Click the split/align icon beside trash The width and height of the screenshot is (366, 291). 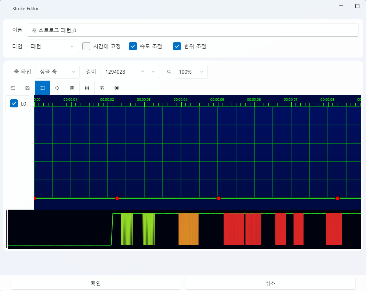87,88
